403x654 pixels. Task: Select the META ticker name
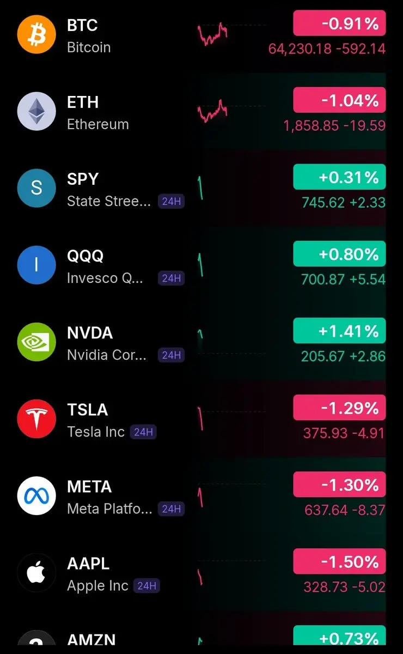click(x=89, y=486)
